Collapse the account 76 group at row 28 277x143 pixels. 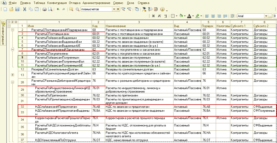click(12, 82)
